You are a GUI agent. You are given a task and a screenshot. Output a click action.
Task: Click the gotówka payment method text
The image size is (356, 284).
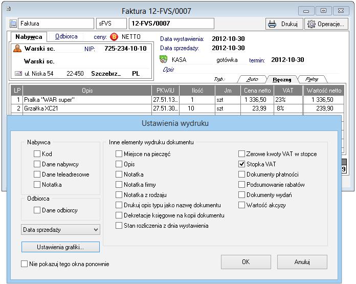227,60
